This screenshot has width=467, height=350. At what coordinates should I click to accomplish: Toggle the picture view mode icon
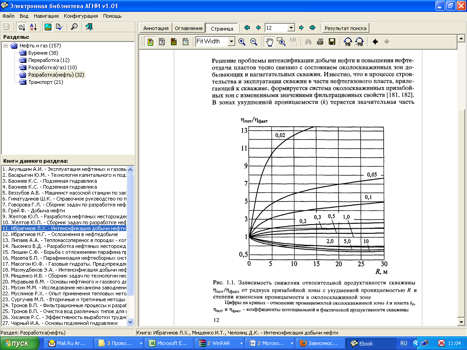[47, 27]
